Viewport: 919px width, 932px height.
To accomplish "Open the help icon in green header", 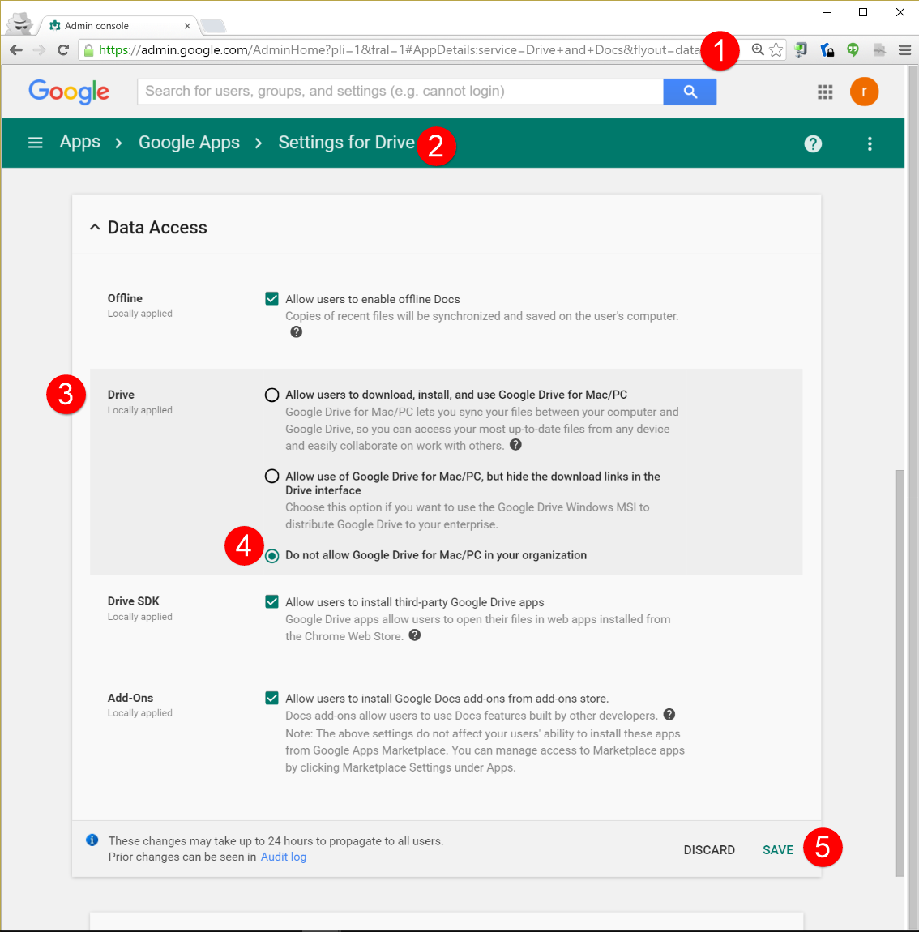I will [813, 143].
